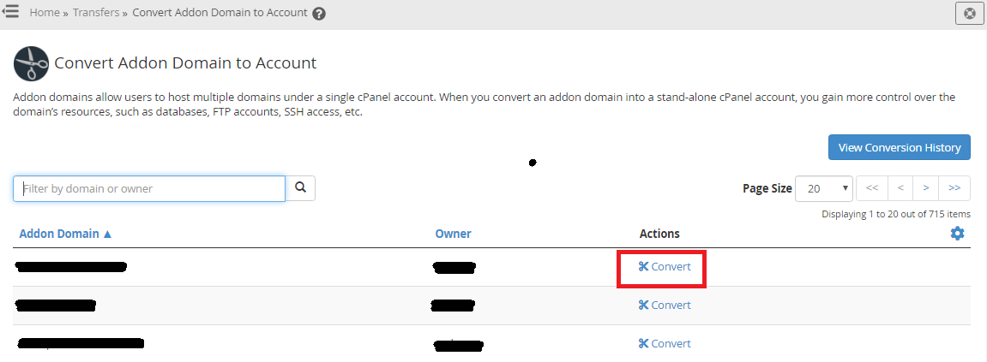Viewport: 987px width, 362px height.
Task: Collapse the sidebar menu hamburger icon
Action: (10, 12)
